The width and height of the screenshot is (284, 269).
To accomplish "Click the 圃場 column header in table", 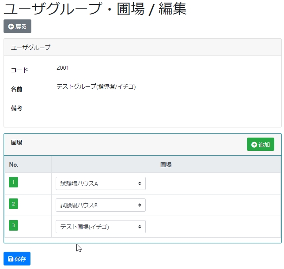I will coord(166,164).
